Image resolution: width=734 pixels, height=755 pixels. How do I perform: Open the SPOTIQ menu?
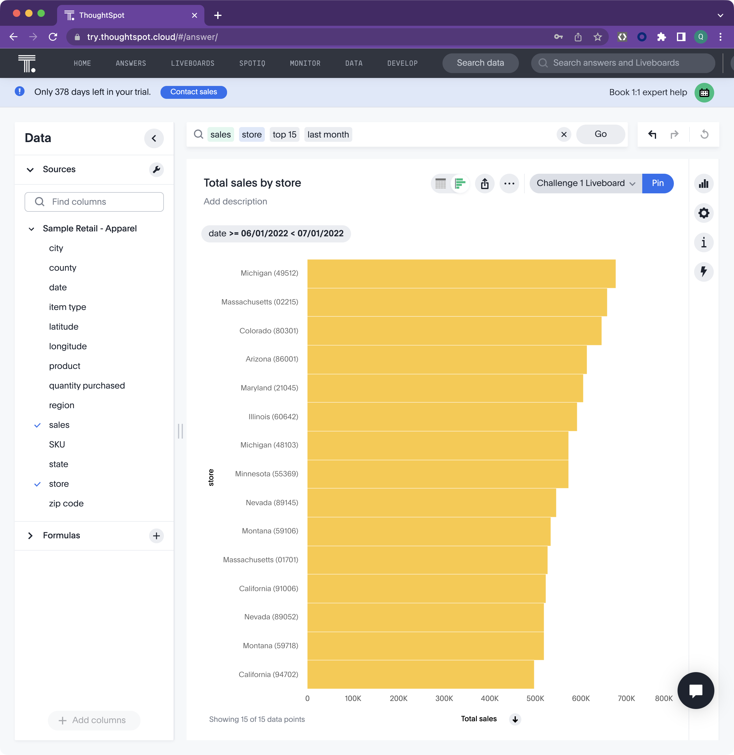[x=252, y=63]
